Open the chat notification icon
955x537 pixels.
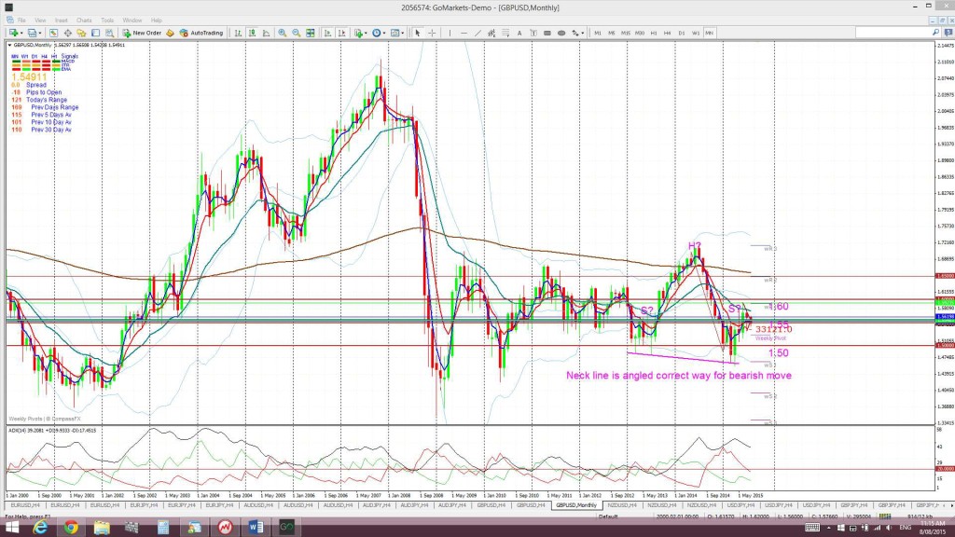[948, 33]
